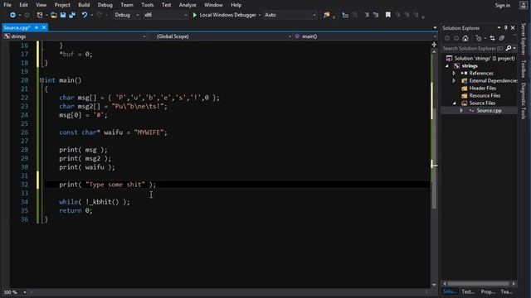Click the Solution Explorer horizontal scrollbar

click(479, 284)
